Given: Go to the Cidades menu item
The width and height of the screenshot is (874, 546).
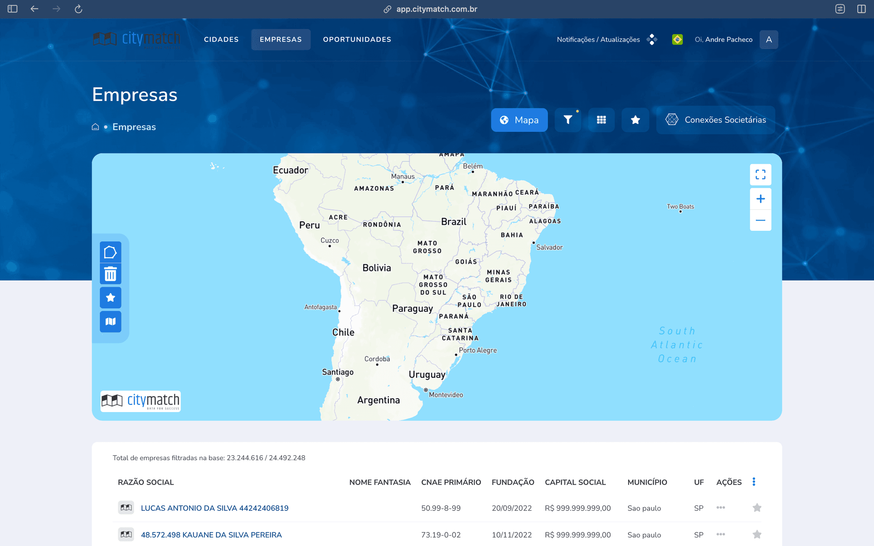Looking at the screenshot, I should pyautogui.click(x=221, y=39).
